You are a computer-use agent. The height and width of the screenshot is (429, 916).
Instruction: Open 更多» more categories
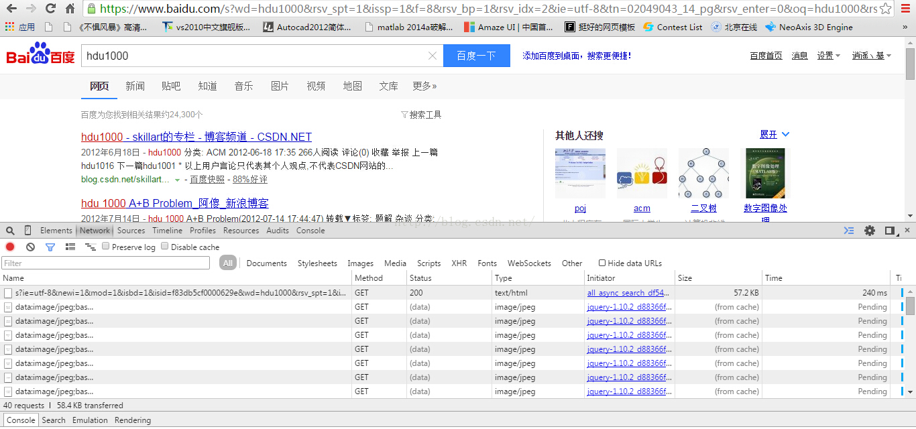[424, 86]
